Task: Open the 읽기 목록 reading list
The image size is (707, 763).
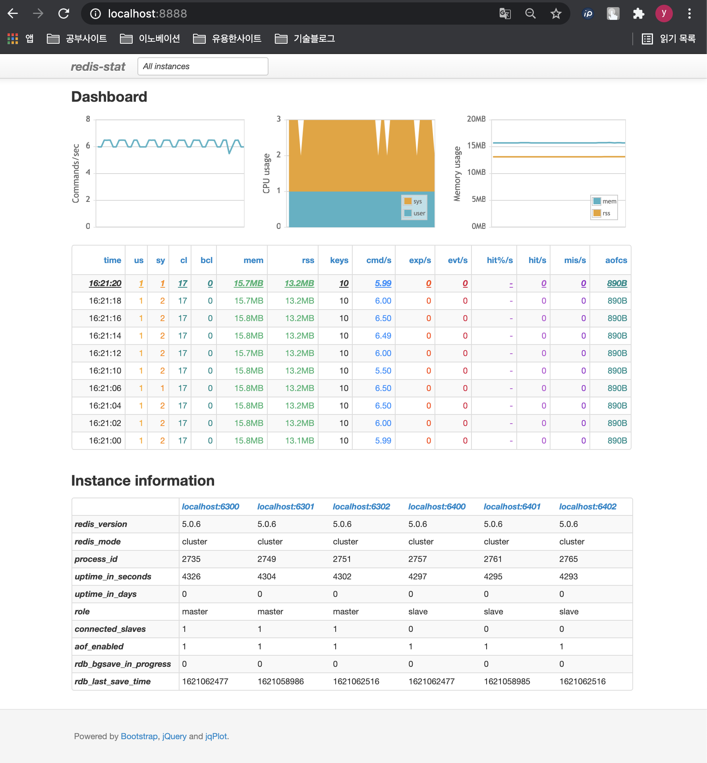Action: point(669,39)
